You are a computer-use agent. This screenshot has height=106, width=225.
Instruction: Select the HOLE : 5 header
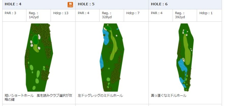[86, 4]
